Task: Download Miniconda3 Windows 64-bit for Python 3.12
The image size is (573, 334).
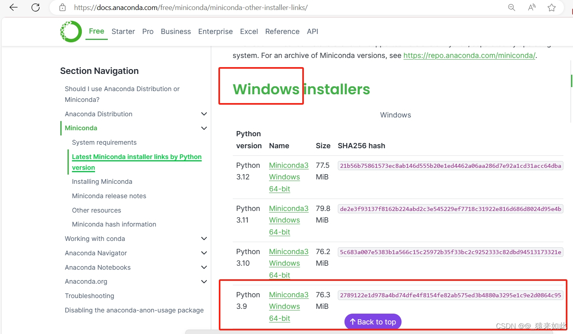Action: 289,177
